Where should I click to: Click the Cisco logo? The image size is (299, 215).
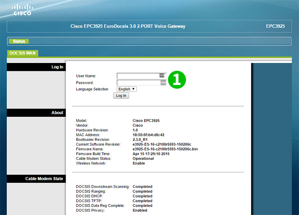[22, 10]
